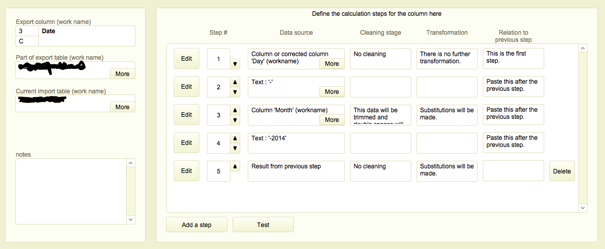Expand More for 'Day' data source

pos(332,64)
